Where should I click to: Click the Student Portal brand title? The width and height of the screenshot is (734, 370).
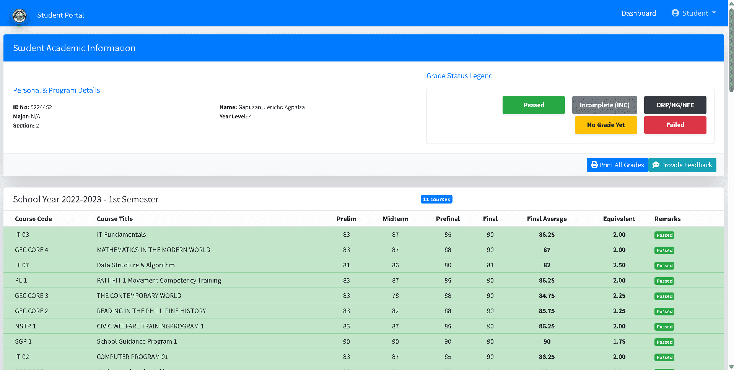click(60, 15)
